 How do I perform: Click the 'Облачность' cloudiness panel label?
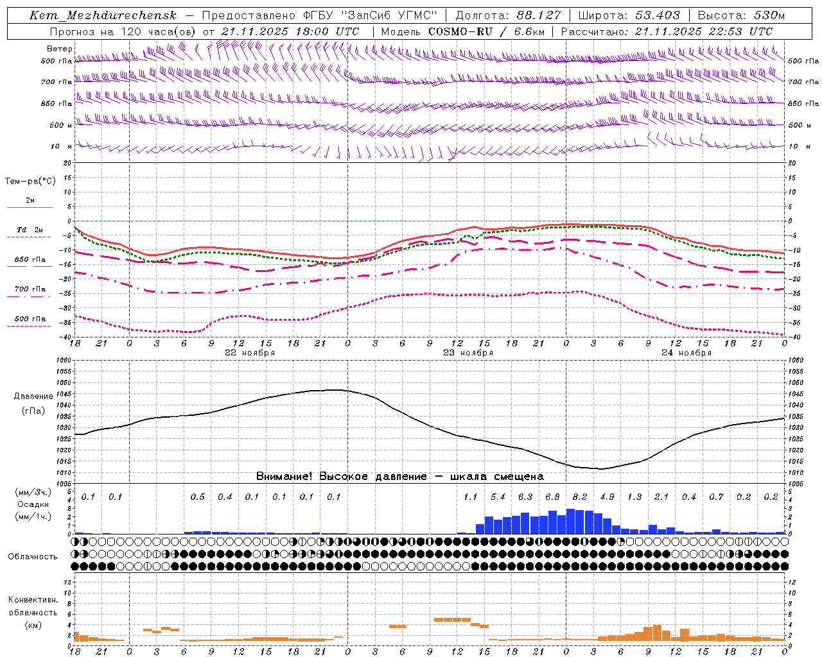pyautogui.click(x=33, y=556)
